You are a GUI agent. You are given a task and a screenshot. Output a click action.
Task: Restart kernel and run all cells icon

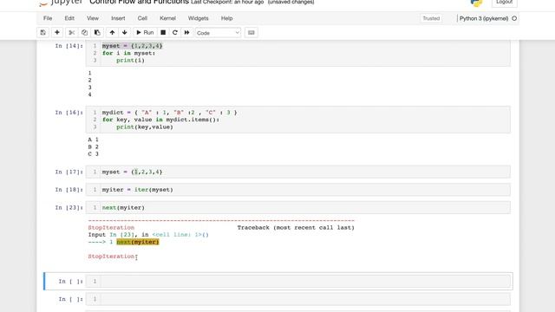[x=187, y=33]
